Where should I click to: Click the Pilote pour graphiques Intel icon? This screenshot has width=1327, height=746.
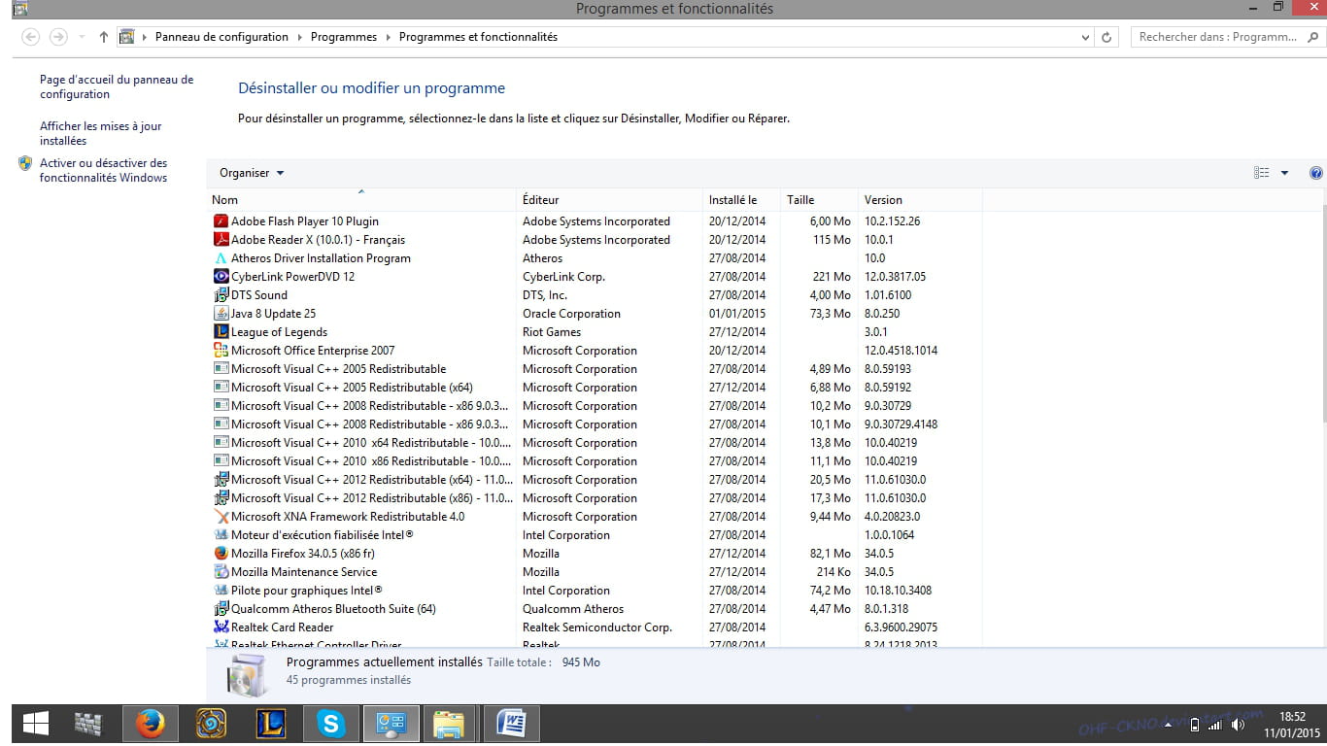coord(221,591)
